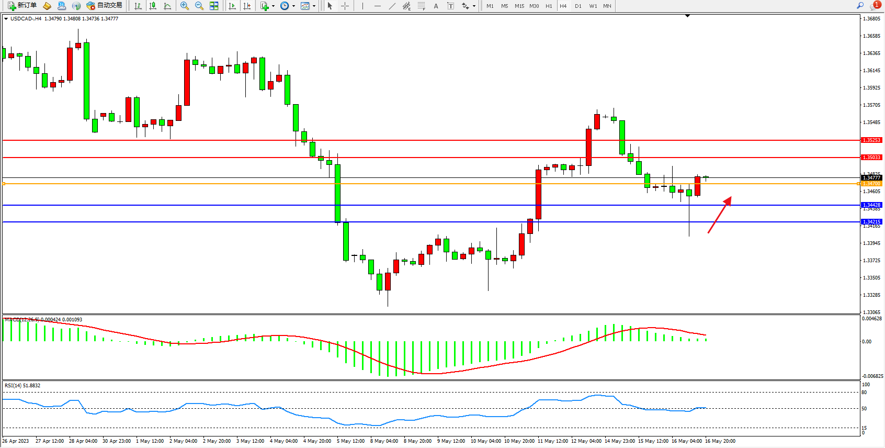Select the crosshair tool
The height and width of the screenshot is (448, 885).
coord(345,6)
